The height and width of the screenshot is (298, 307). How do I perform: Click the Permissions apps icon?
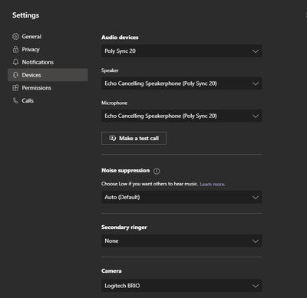(15, 87)
